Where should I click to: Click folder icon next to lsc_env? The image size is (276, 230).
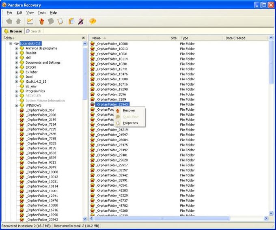point(22,86)
